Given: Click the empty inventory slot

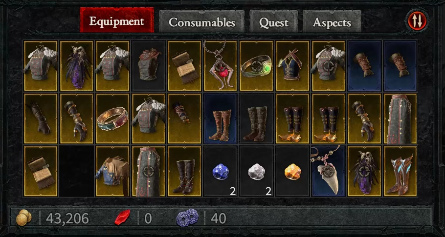Looking at the screenshot, I should [77, 171].
